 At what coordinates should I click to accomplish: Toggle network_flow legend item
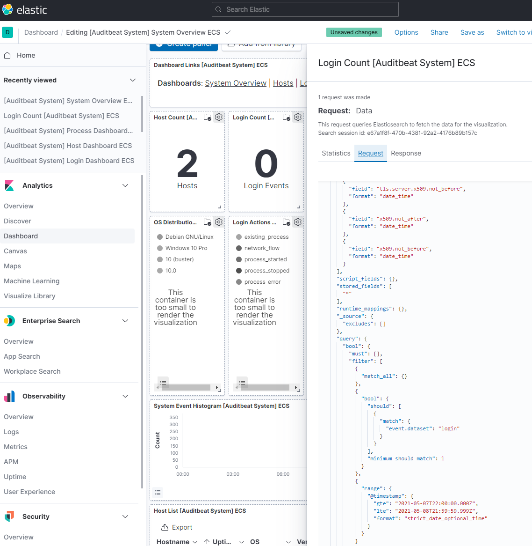coord(262,248)
